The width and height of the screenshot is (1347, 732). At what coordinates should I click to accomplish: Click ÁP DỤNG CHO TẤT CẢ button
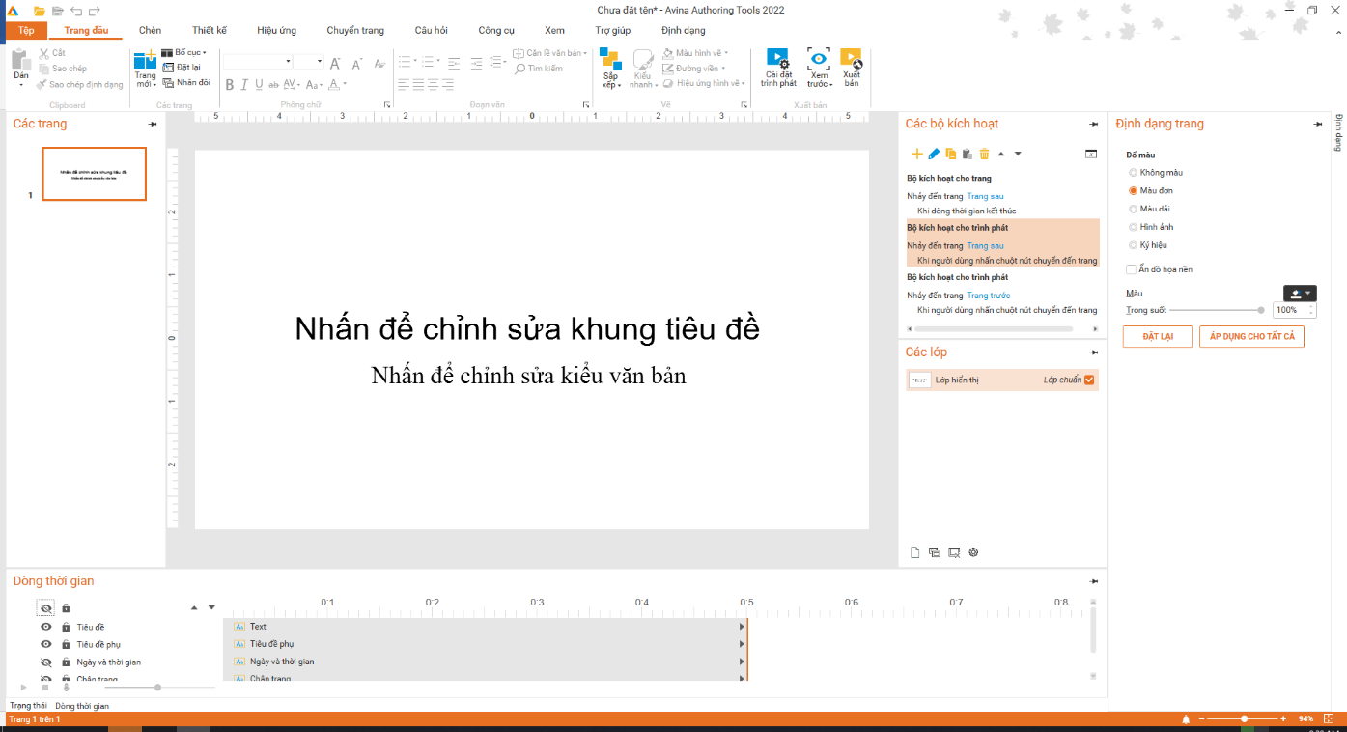(x=1251, y=336)
